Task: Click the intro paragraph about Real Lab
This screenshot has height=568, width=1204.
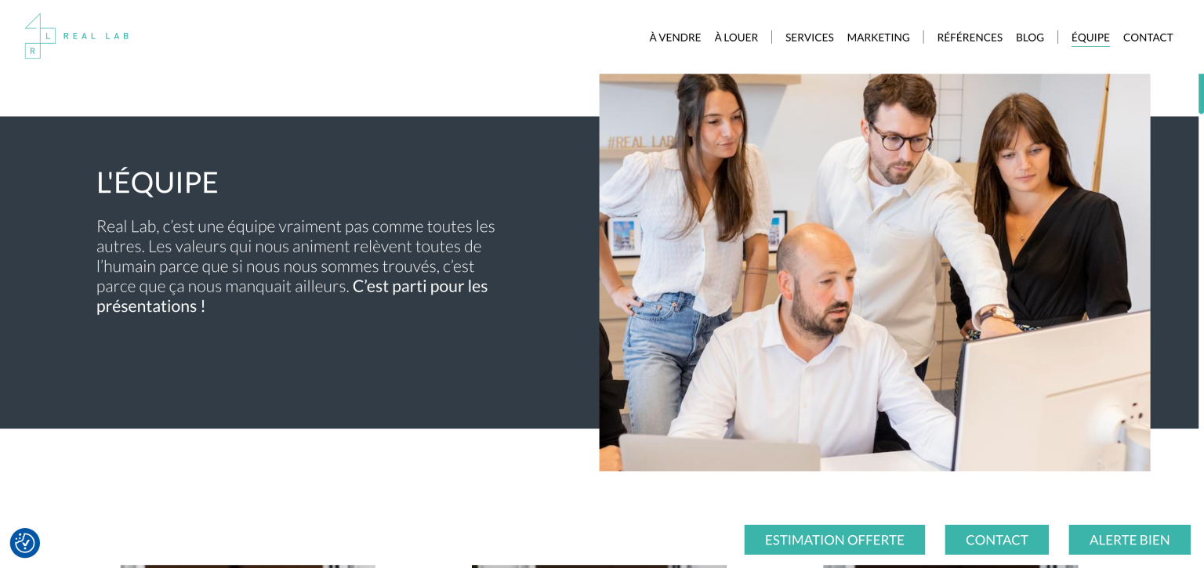Action: pyautogui.click(x=296, y=266)
